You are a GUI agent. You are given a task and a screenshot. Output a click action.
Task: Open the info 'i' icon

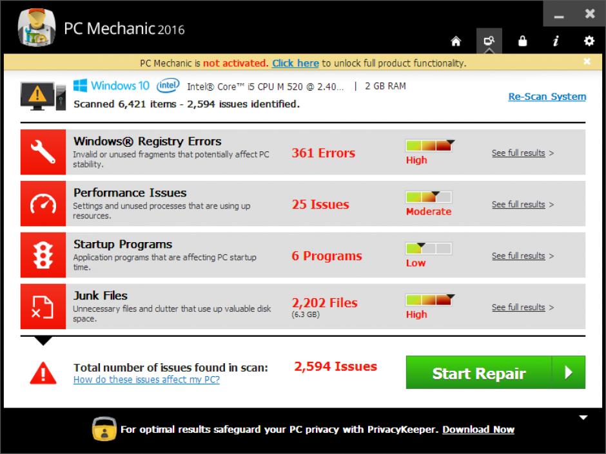click(556, 41)
